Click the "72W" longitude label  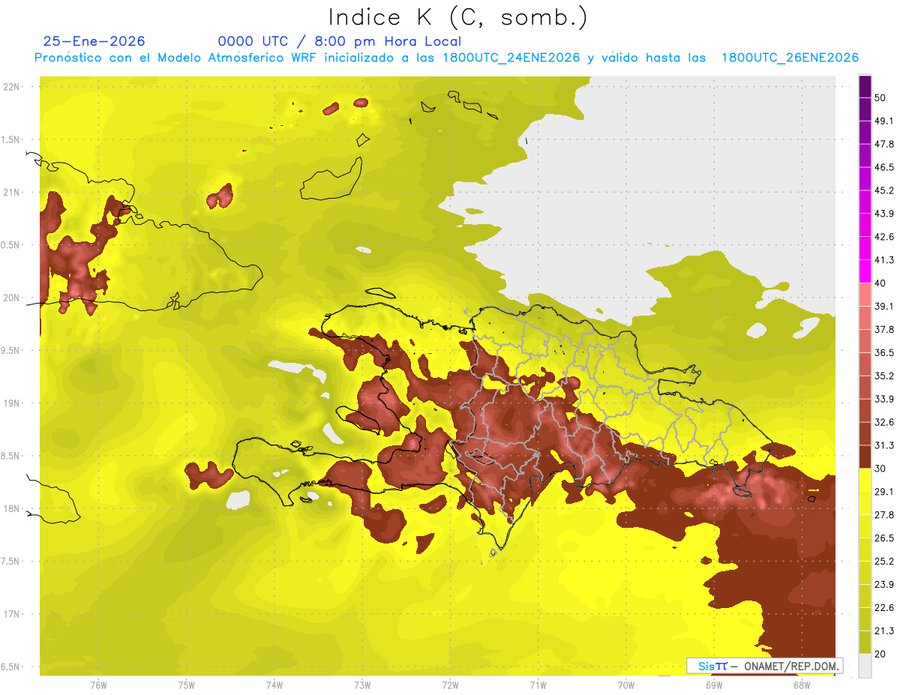tap(450, 685)
